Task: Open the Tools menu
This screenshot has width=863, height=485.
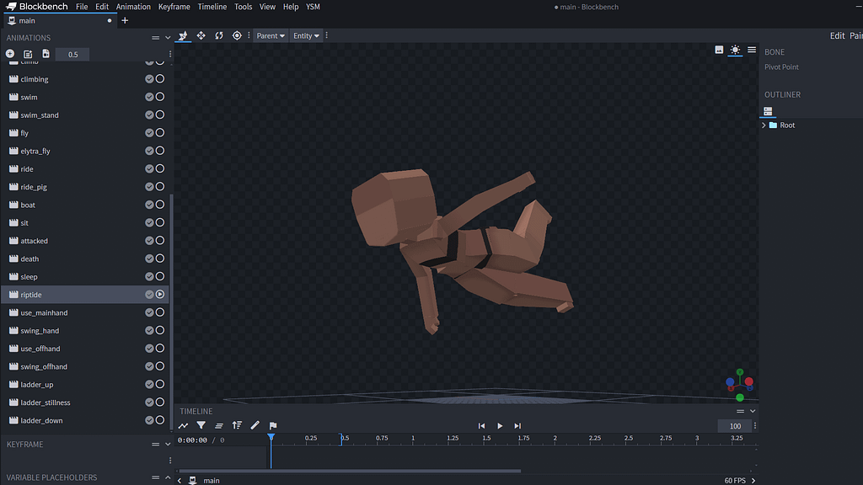Action: 243,7
